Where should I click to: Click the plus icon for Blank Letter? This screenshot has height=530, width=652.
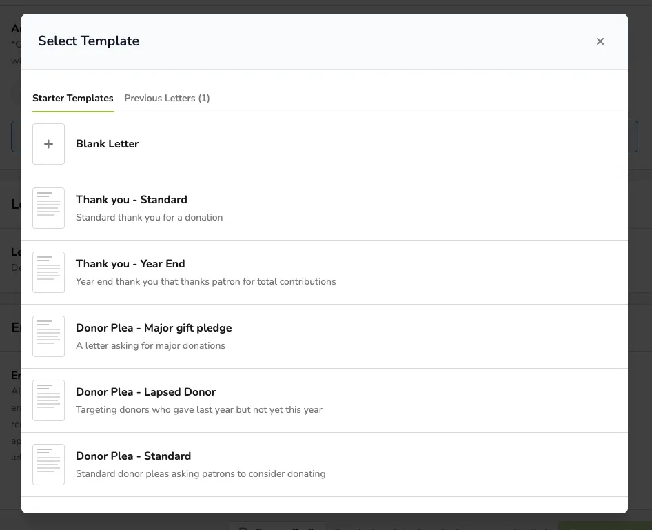click(49, 144)
